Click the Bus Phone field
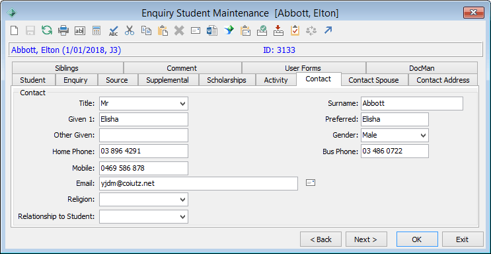This screenshot has width=491, height=254. pos(395,151)
